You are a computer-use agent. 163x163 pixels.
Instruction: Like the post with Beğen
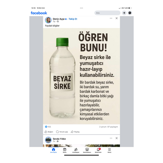click(x=49, y=132)
